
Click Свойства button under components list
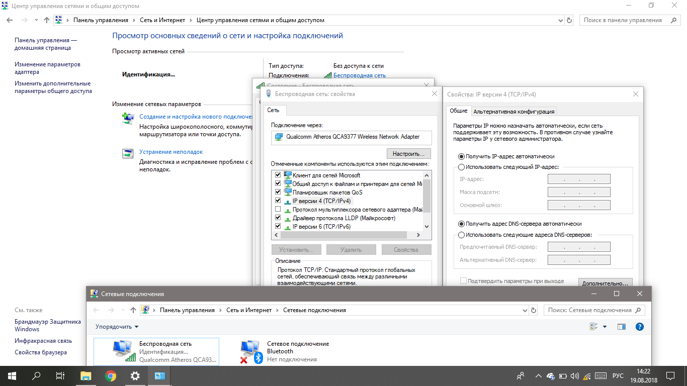coord(406,249)
